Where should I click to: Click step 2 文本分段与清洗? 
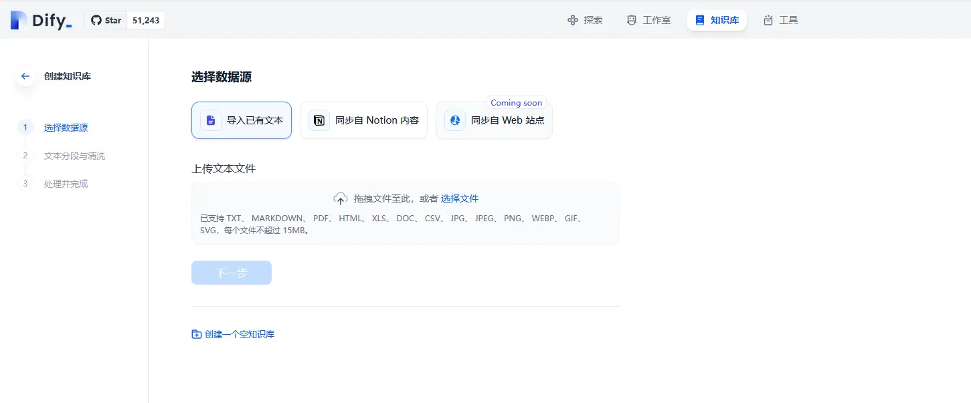[74, 155]
